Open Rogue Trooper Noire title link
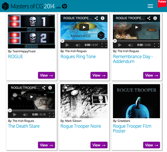Screen dimensions: 167x152 pos(81,126)
